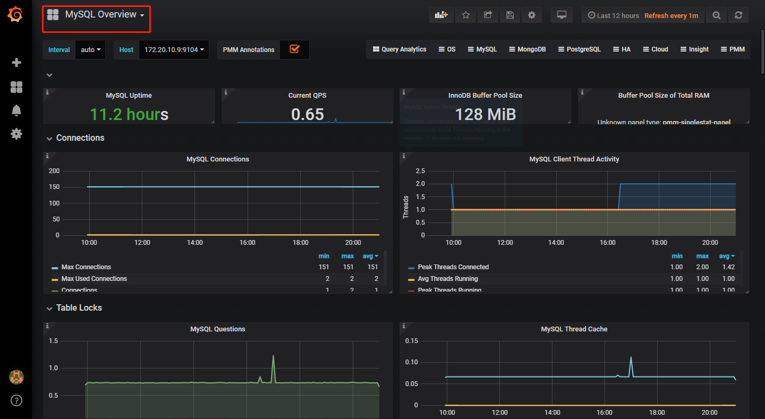Click the 11.2 hours uptime value

pyautogui.click(x=129, y=114)
